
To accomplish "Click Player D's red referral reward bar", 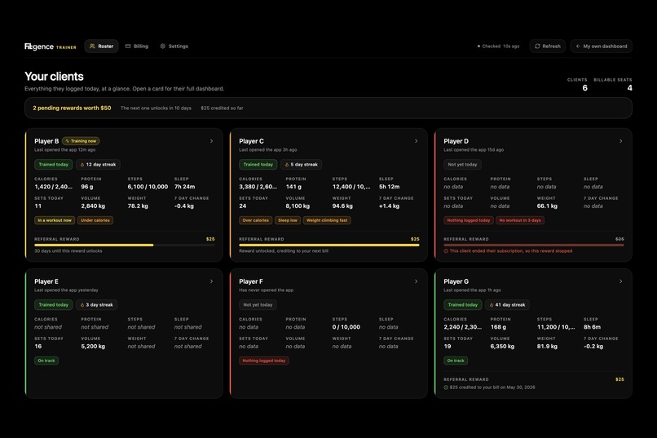I will tap(534, 245).
